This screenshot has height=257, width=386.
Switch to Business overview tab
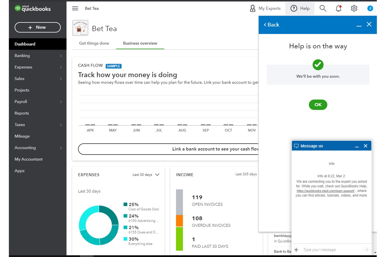[140, 43]
